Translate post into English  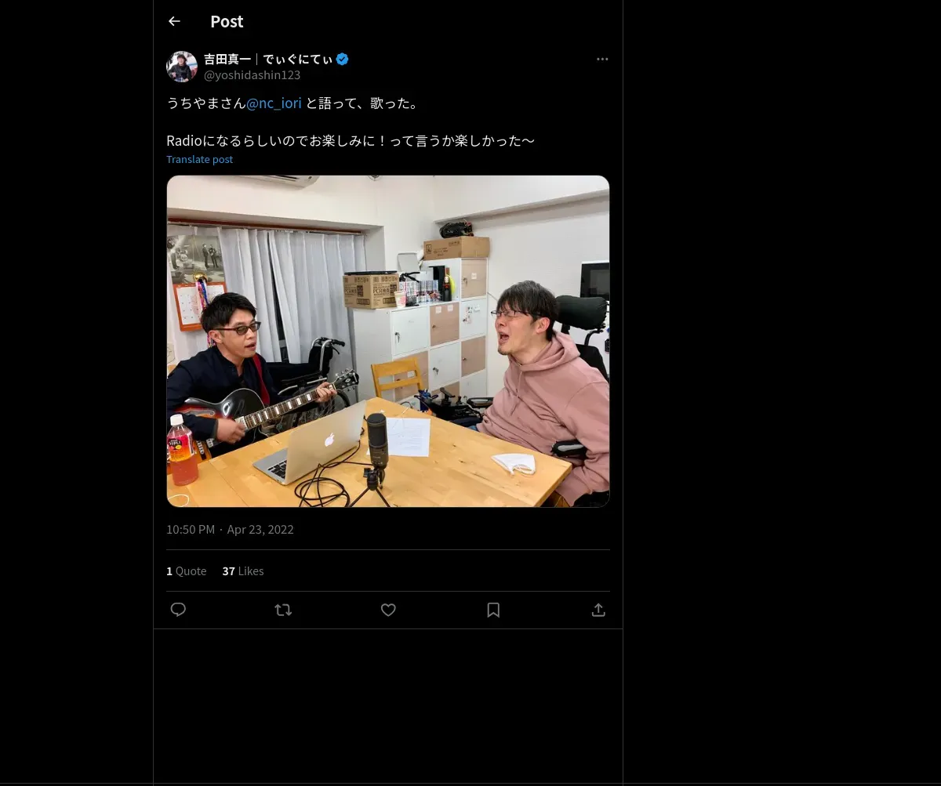point(199,159)
